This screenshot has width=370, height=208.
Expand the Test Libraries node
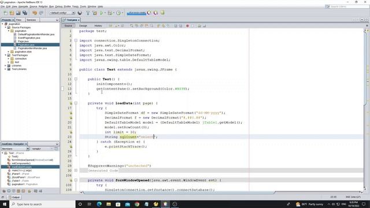point(6,69)
